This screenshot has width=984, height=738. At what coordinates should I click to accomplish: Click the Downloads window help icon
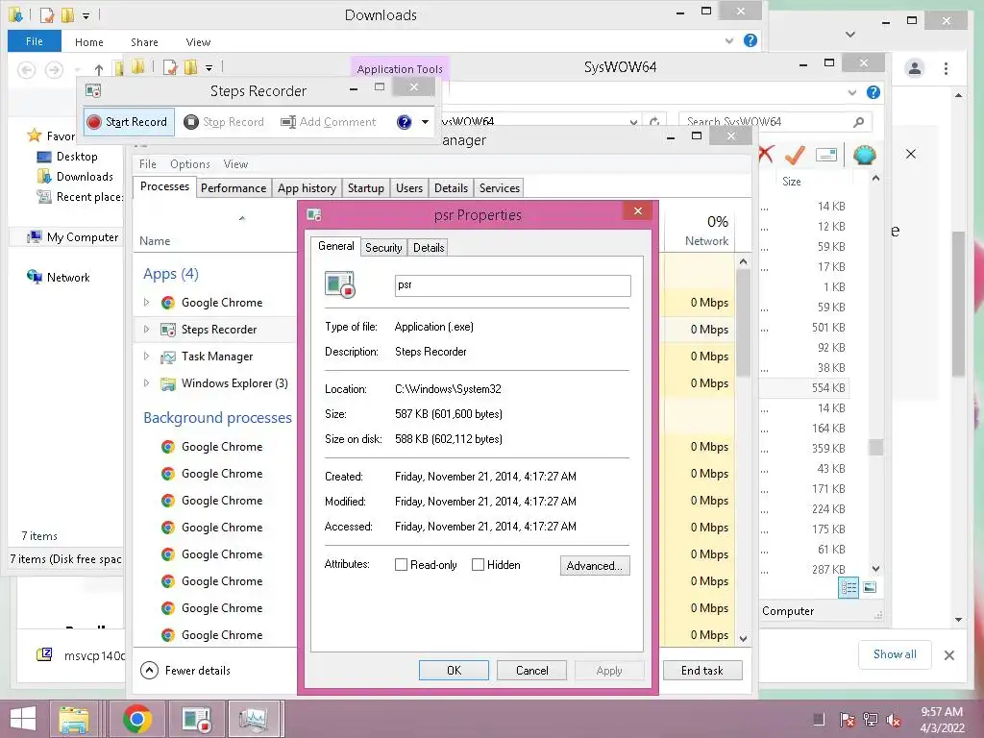click(750, 40)
